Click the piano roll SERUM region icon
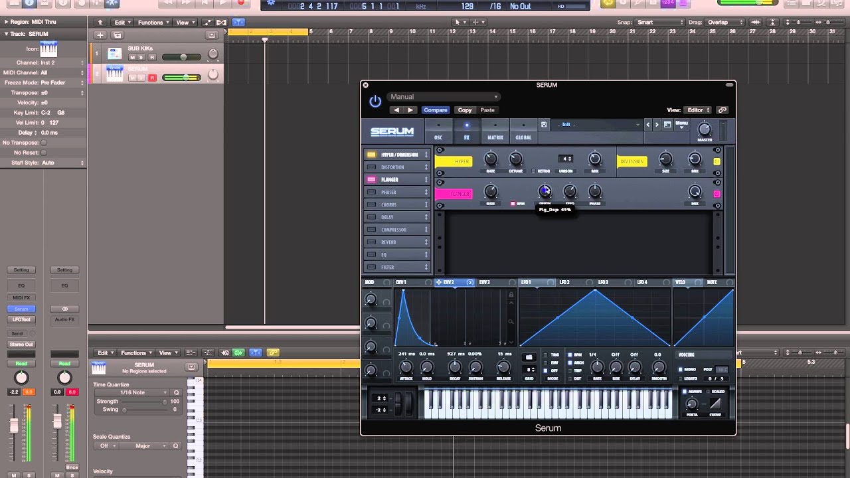This screenshot has width=850, height=478. coord(99,368)
